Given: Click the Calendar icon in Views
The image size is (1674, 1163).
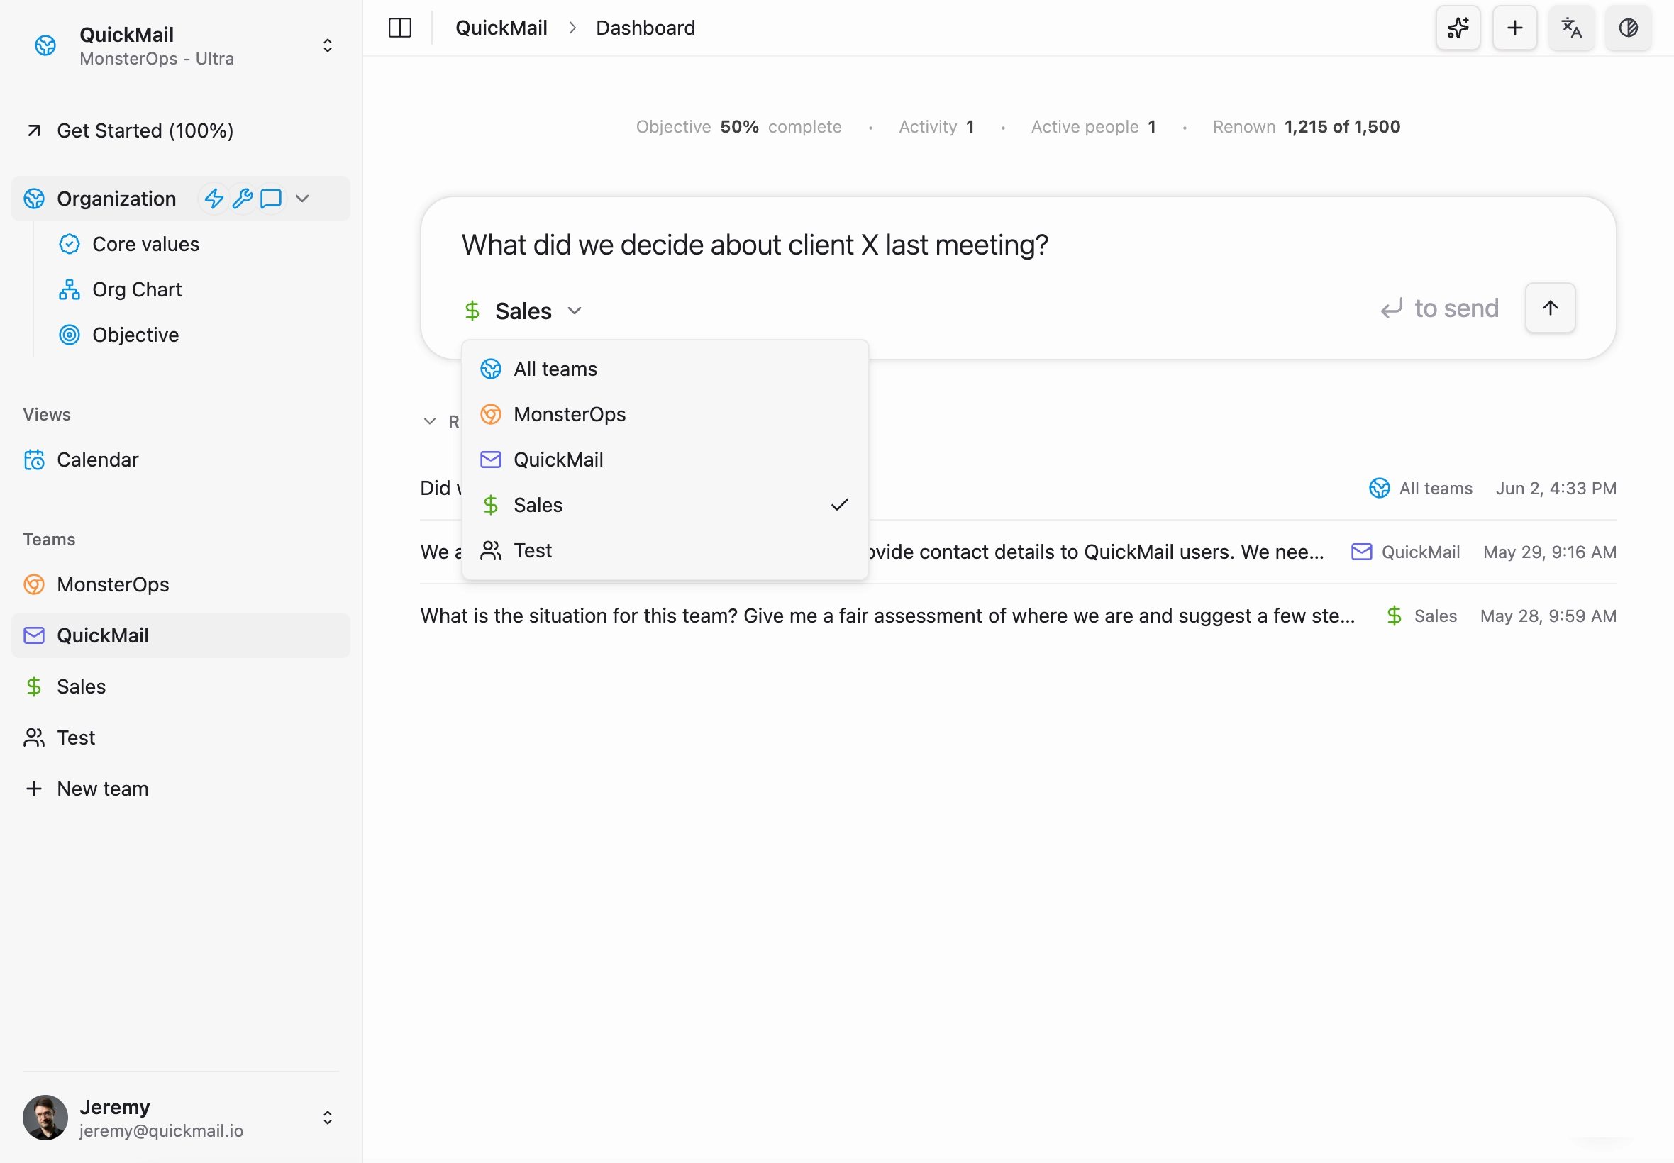Looking at the screenshot, I should click(34, 460).
